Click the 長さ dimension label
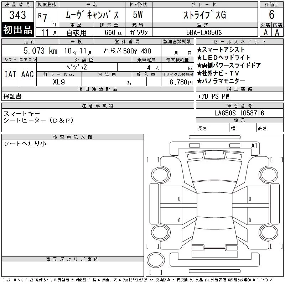Viewport: 285px width, 285px height. pos(202,129)
